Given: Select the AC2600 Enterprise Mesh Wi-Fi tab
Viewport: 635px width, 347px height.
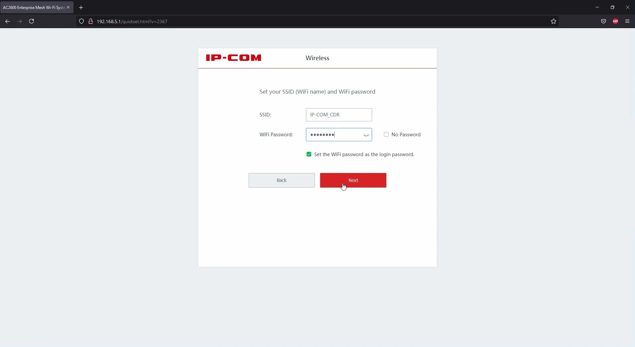Looking at the screenshot, I should (37, 7).
